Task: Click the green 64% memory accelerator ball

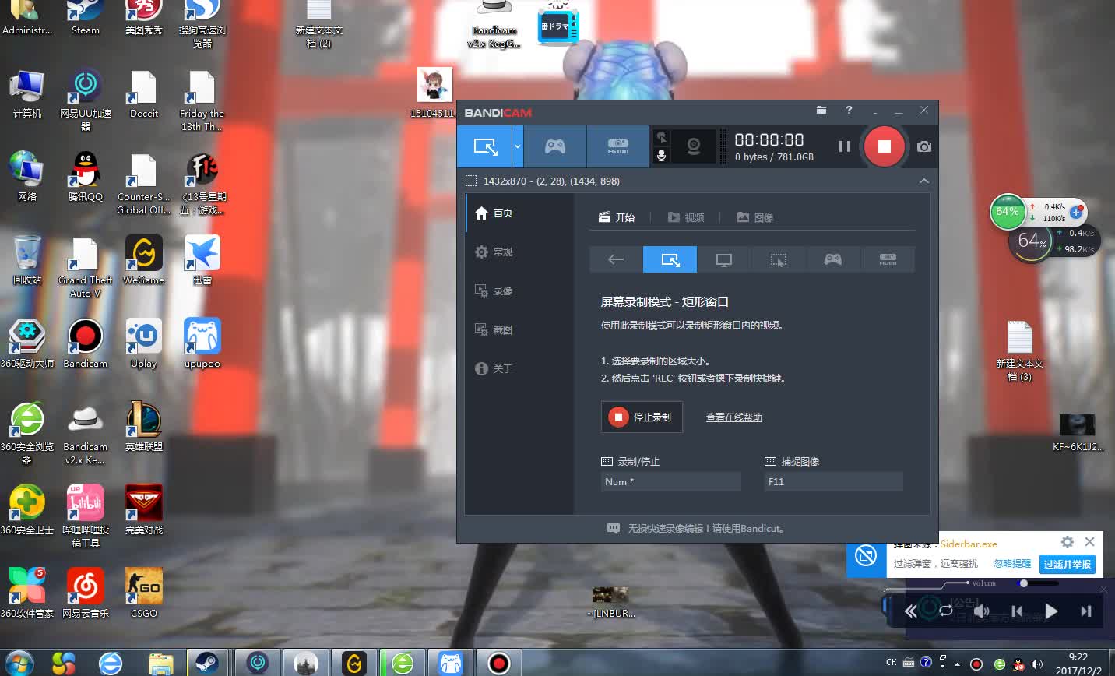Action: point(1008,212)
